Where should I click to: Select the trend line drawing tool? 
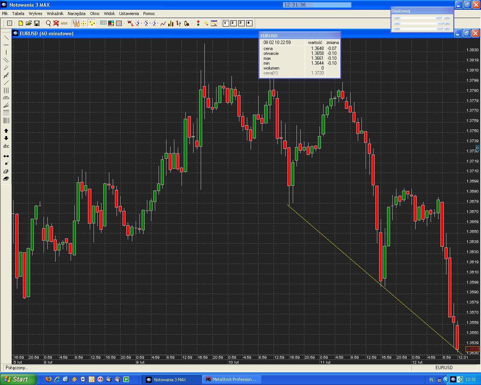(6, 38)
